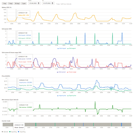134x134 pixels.
Task: Click the 7 days half hour intervals label
Action: [64, 4]
